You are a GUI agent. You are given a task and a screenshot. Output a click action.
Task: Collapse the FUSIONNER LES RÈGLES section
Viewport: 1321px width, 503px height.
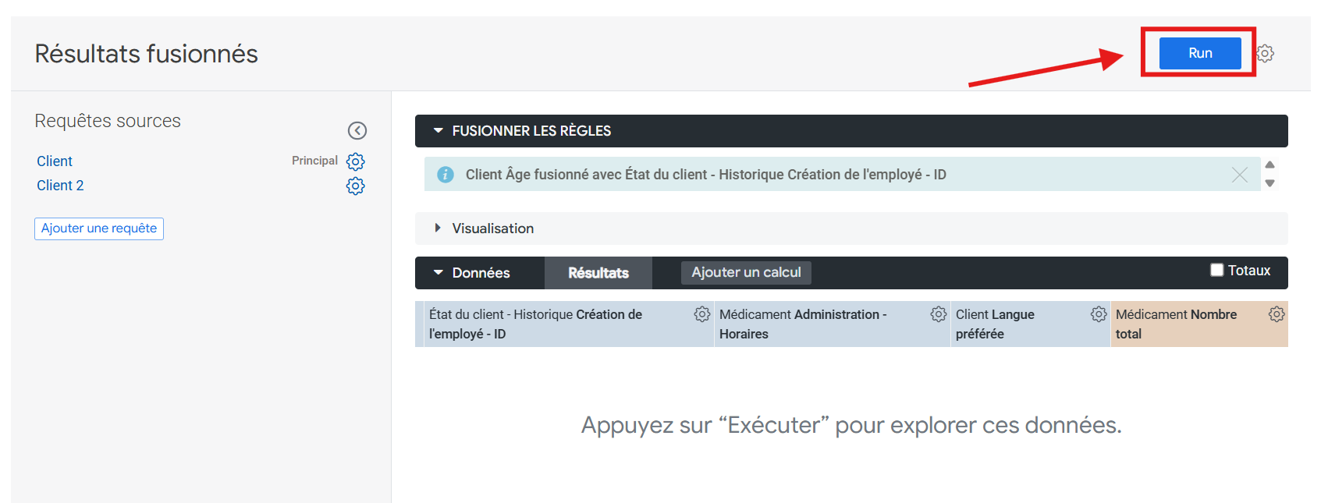coord(439,131)
